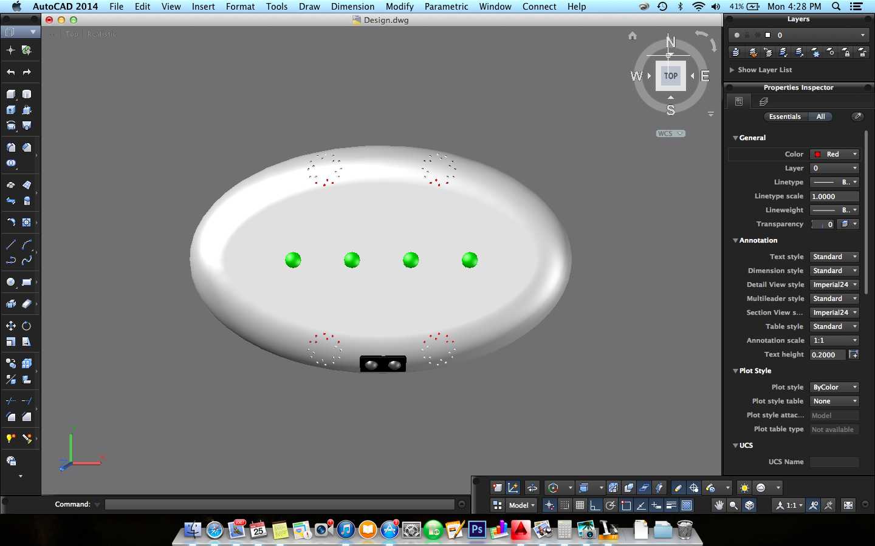Select the Move tool
The height and width of the screenshot is (546, 875).
[11, 326]
